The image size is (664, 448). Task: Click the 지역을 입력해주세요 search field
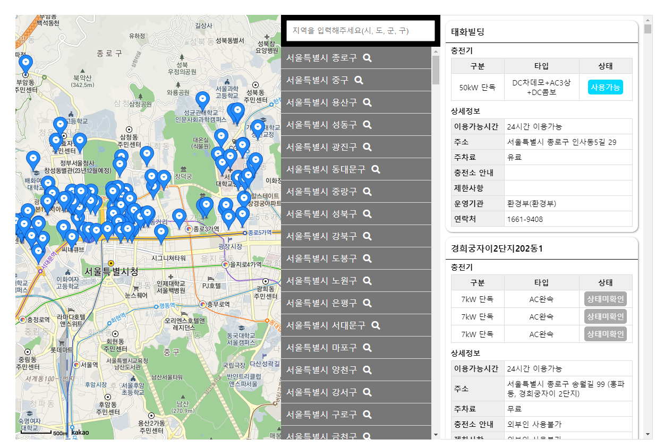click(x=360, y=31)
